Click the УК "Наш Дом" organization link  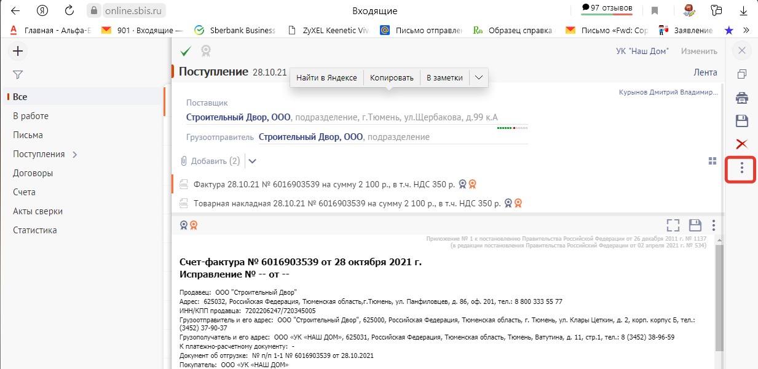coord(642,52)
